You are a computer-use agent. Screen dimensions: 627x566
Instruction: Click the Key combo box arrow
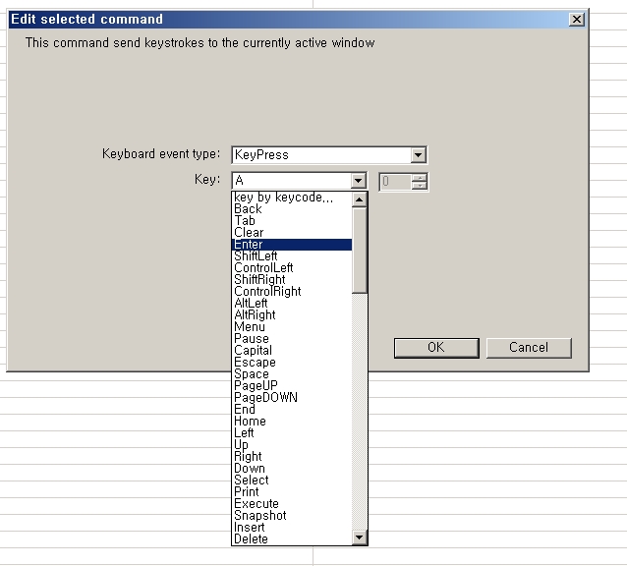tap(359, 181)
